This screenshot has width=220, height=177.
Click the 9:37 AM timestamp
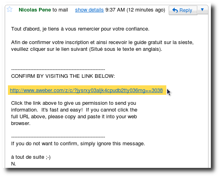115,10
